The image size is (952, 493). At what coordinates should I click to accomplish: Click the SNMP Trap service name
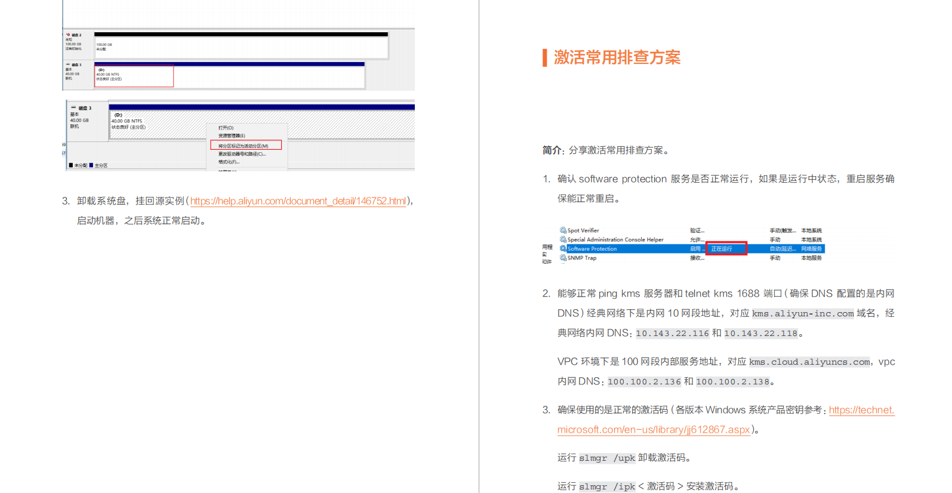click(582, 258)
